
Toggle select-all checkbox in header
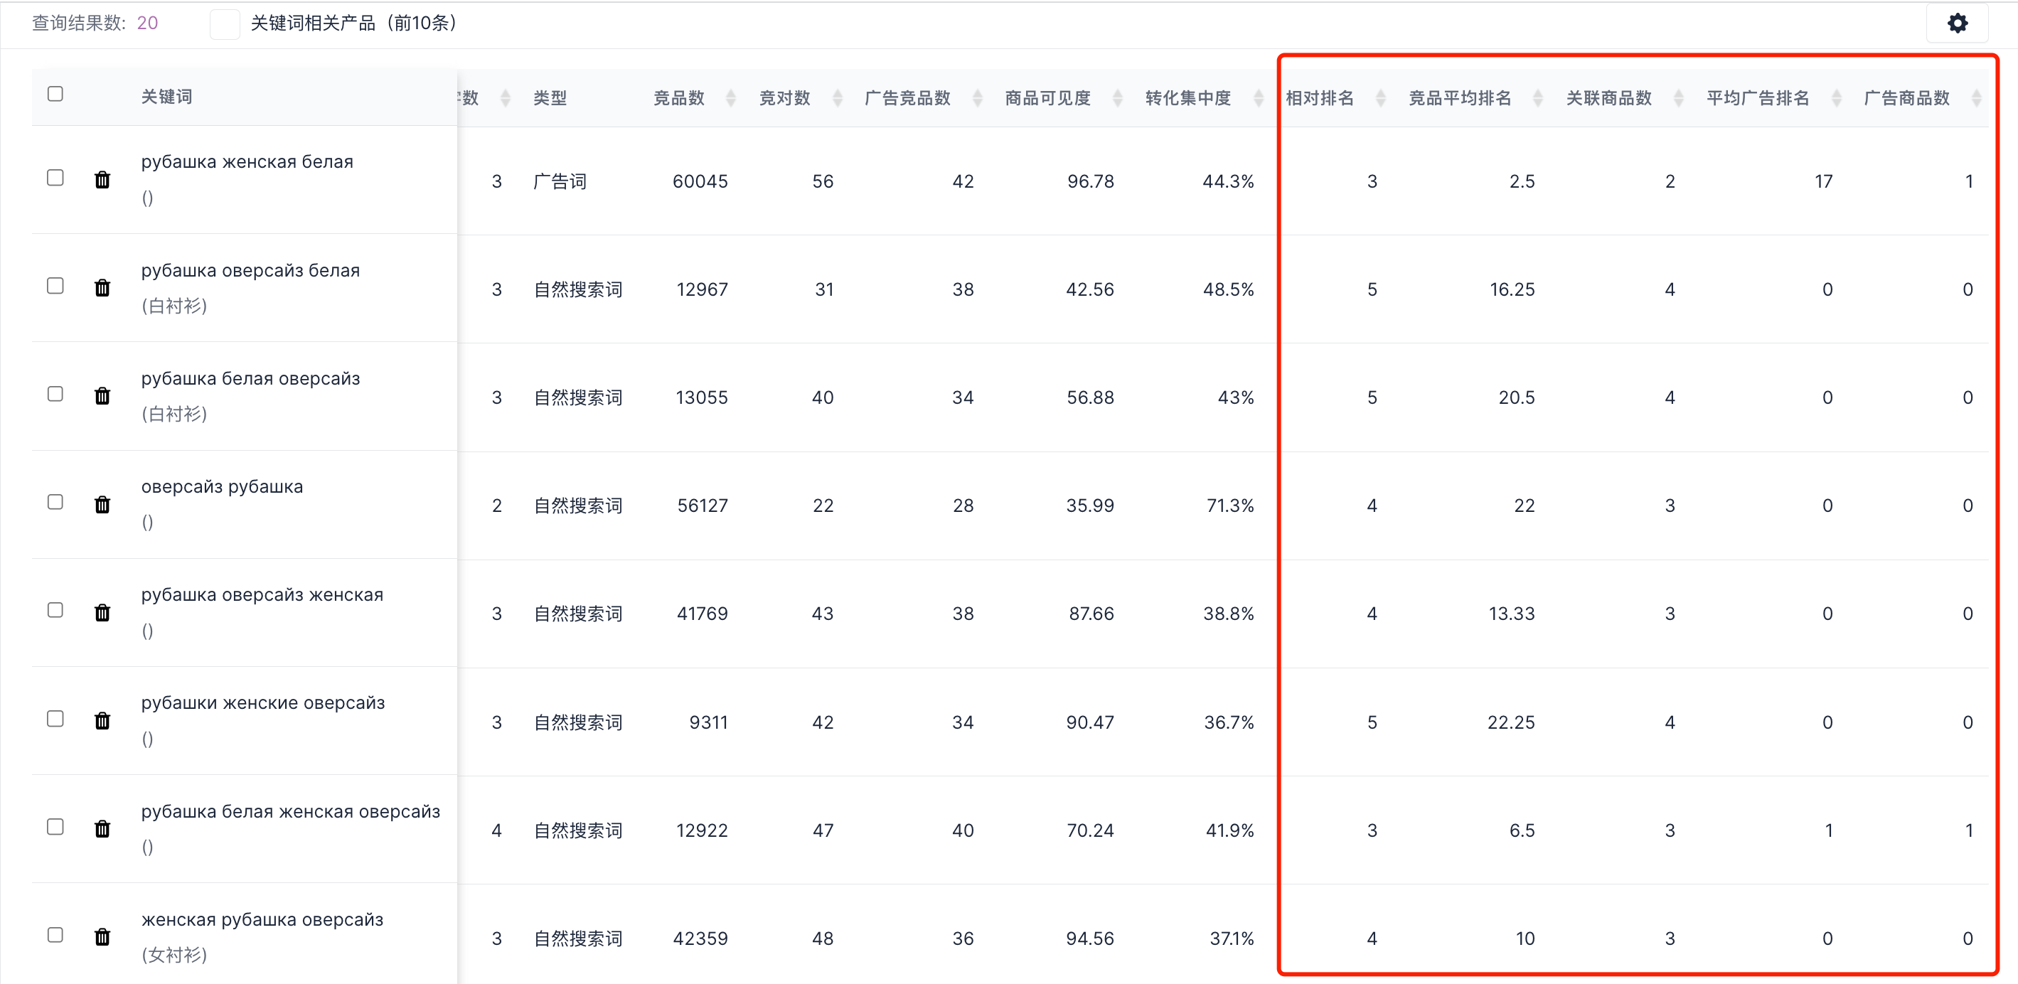pos(55,94)
